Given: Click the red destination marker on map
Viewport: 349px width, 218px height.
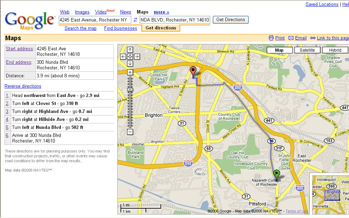Looking at the screenshot, I should tap(193, 71).
